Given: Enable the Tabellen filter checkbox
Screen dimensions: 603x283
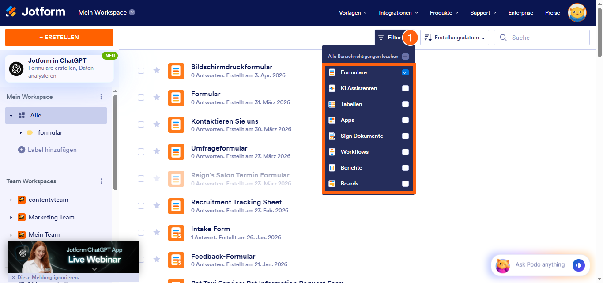Looking at the screenshot, I should coord(405,104).
